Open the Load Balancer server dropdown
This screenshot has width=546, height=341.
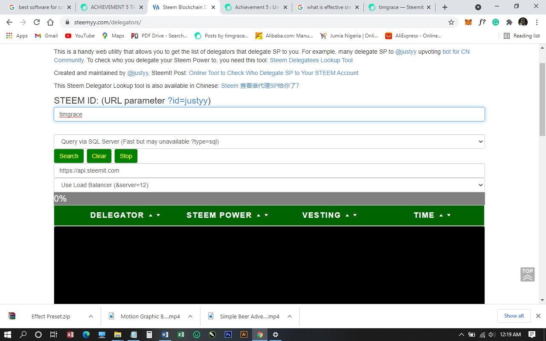269,185
